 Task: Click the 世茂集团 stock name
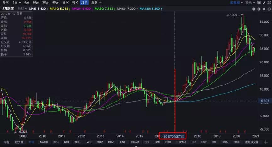8,9
